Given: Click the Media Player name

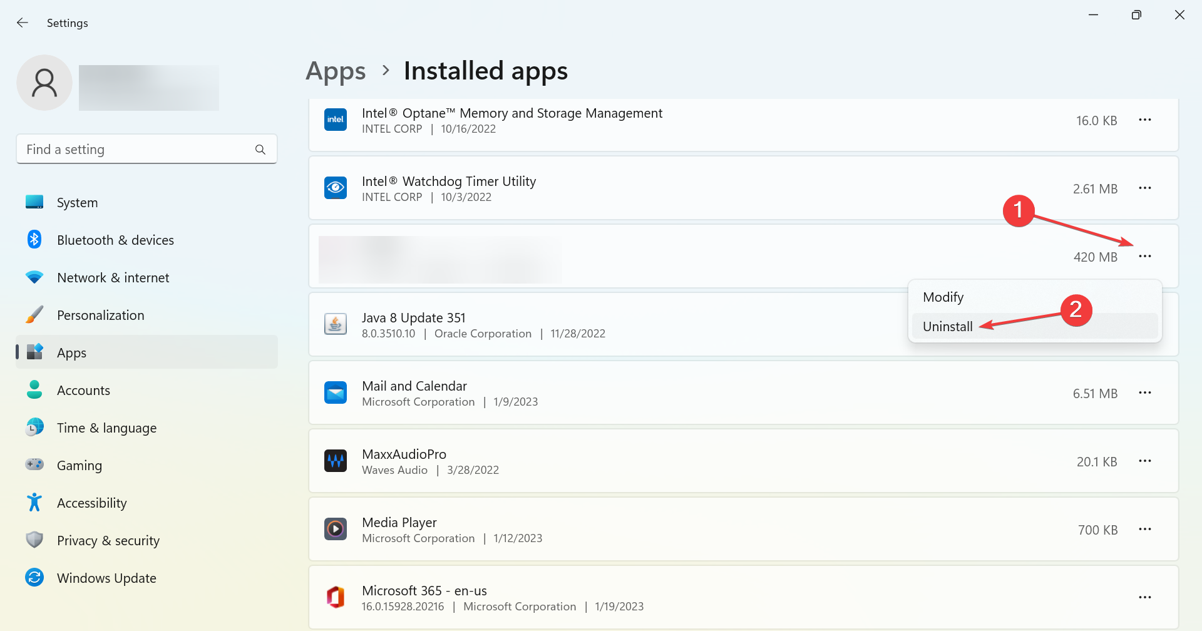Looking at the screenshot, I should pos(399,523).
